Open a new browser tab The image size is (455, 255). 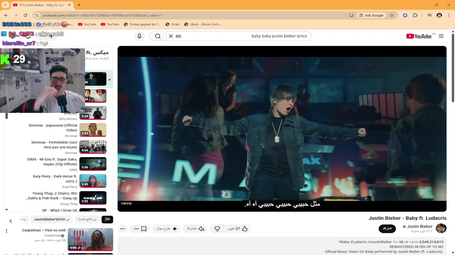click(x=79, y=5)
